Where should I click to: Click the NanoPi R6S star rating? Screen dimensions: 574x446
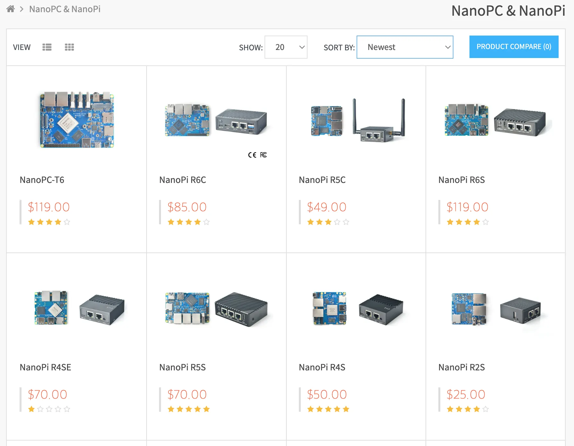(468, 222)
